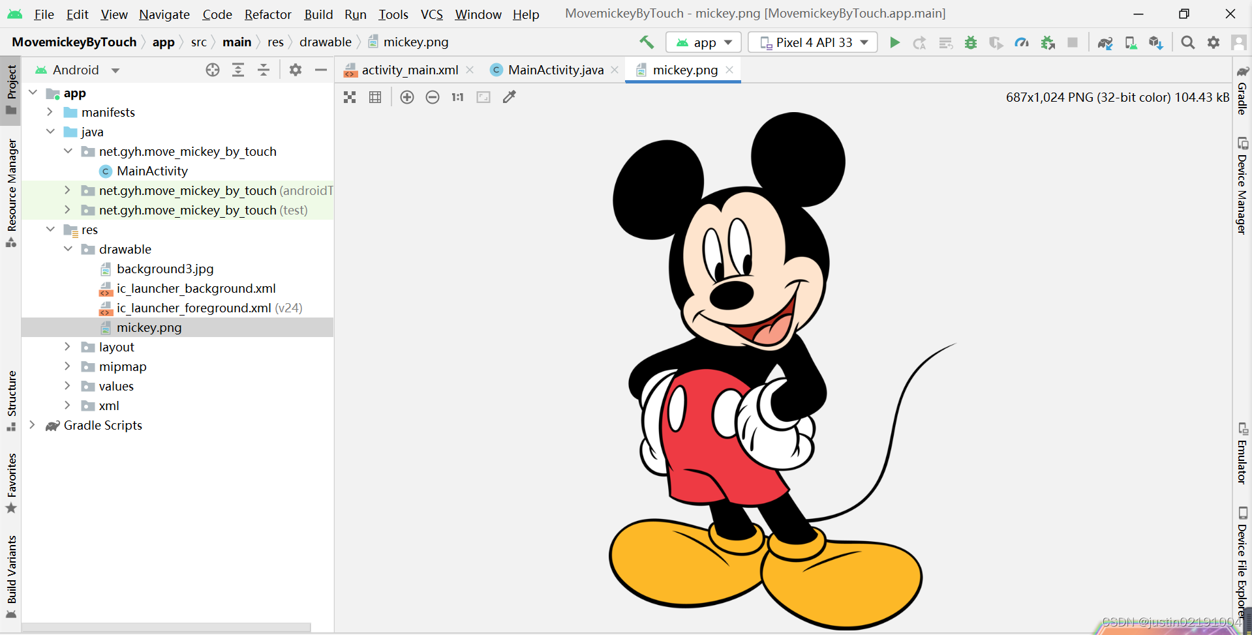Click Zoom In on image viewer
Screen dimensions: 1252x635
407,97
